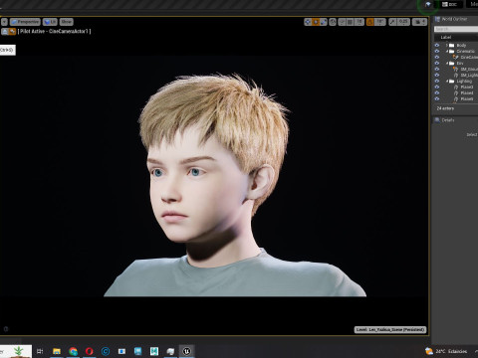
Task: Click the Details panel tab
Action: (445, 120)
